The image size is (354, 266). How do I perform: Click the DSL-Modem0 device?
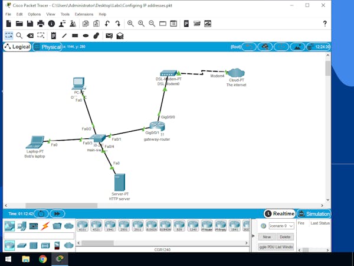pos(169,73)
